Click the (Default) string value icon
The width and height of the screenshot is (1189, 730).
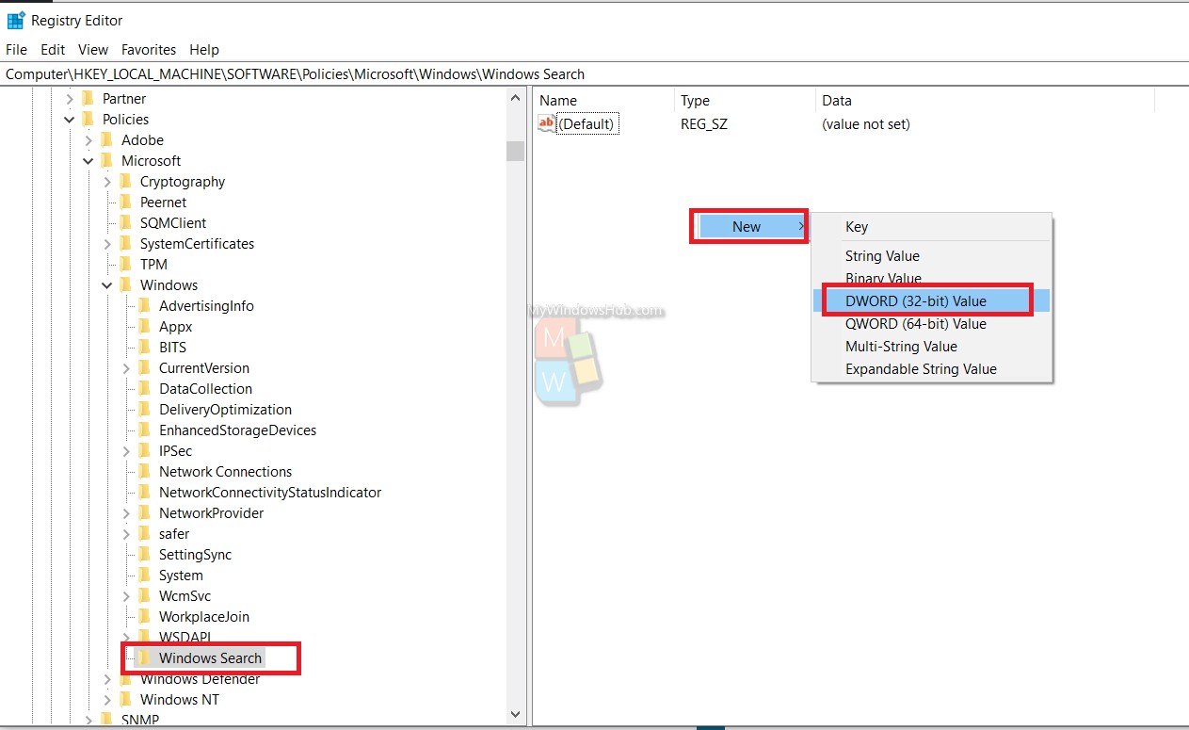[x=547, y=123]
